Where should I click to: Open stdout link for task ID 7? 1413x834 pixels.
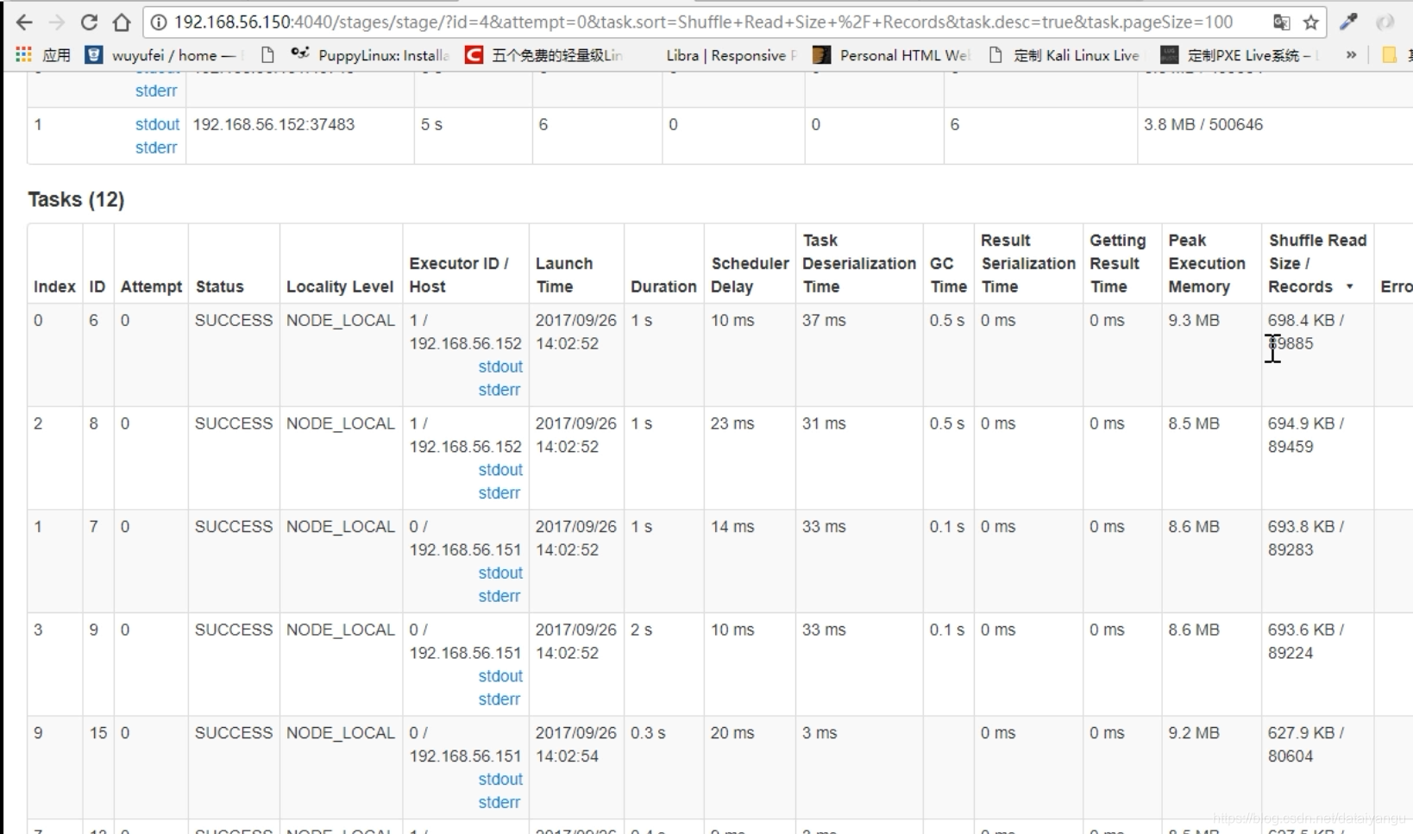[x=500, y=573]
